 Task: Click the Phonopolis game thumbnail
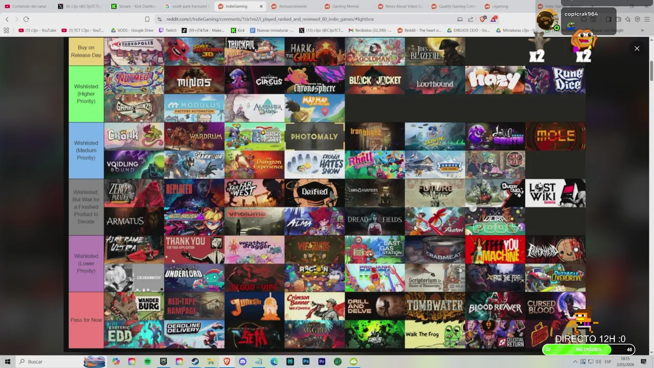click(134, 52)
